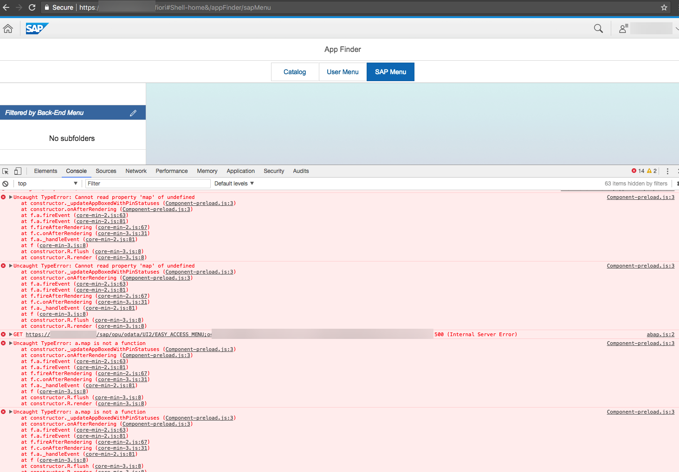Switch to the Catalog tab
This screenshot has height=472, width=679.
point(295,72)
